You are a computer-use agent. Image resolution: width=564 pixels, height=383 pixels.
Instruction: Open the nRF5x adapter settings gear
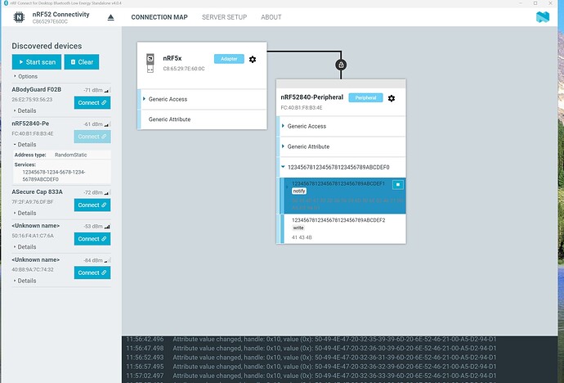[x=253, y=59]
